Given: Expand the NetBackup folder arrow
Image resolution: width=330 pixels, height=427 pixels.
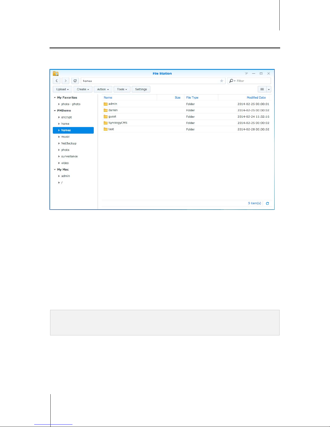Looking at the screenshot, I should pyautogui.click(x=59, y=143).
